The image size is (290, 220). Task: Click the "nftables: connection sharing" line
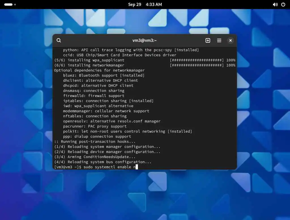[95, 116]
